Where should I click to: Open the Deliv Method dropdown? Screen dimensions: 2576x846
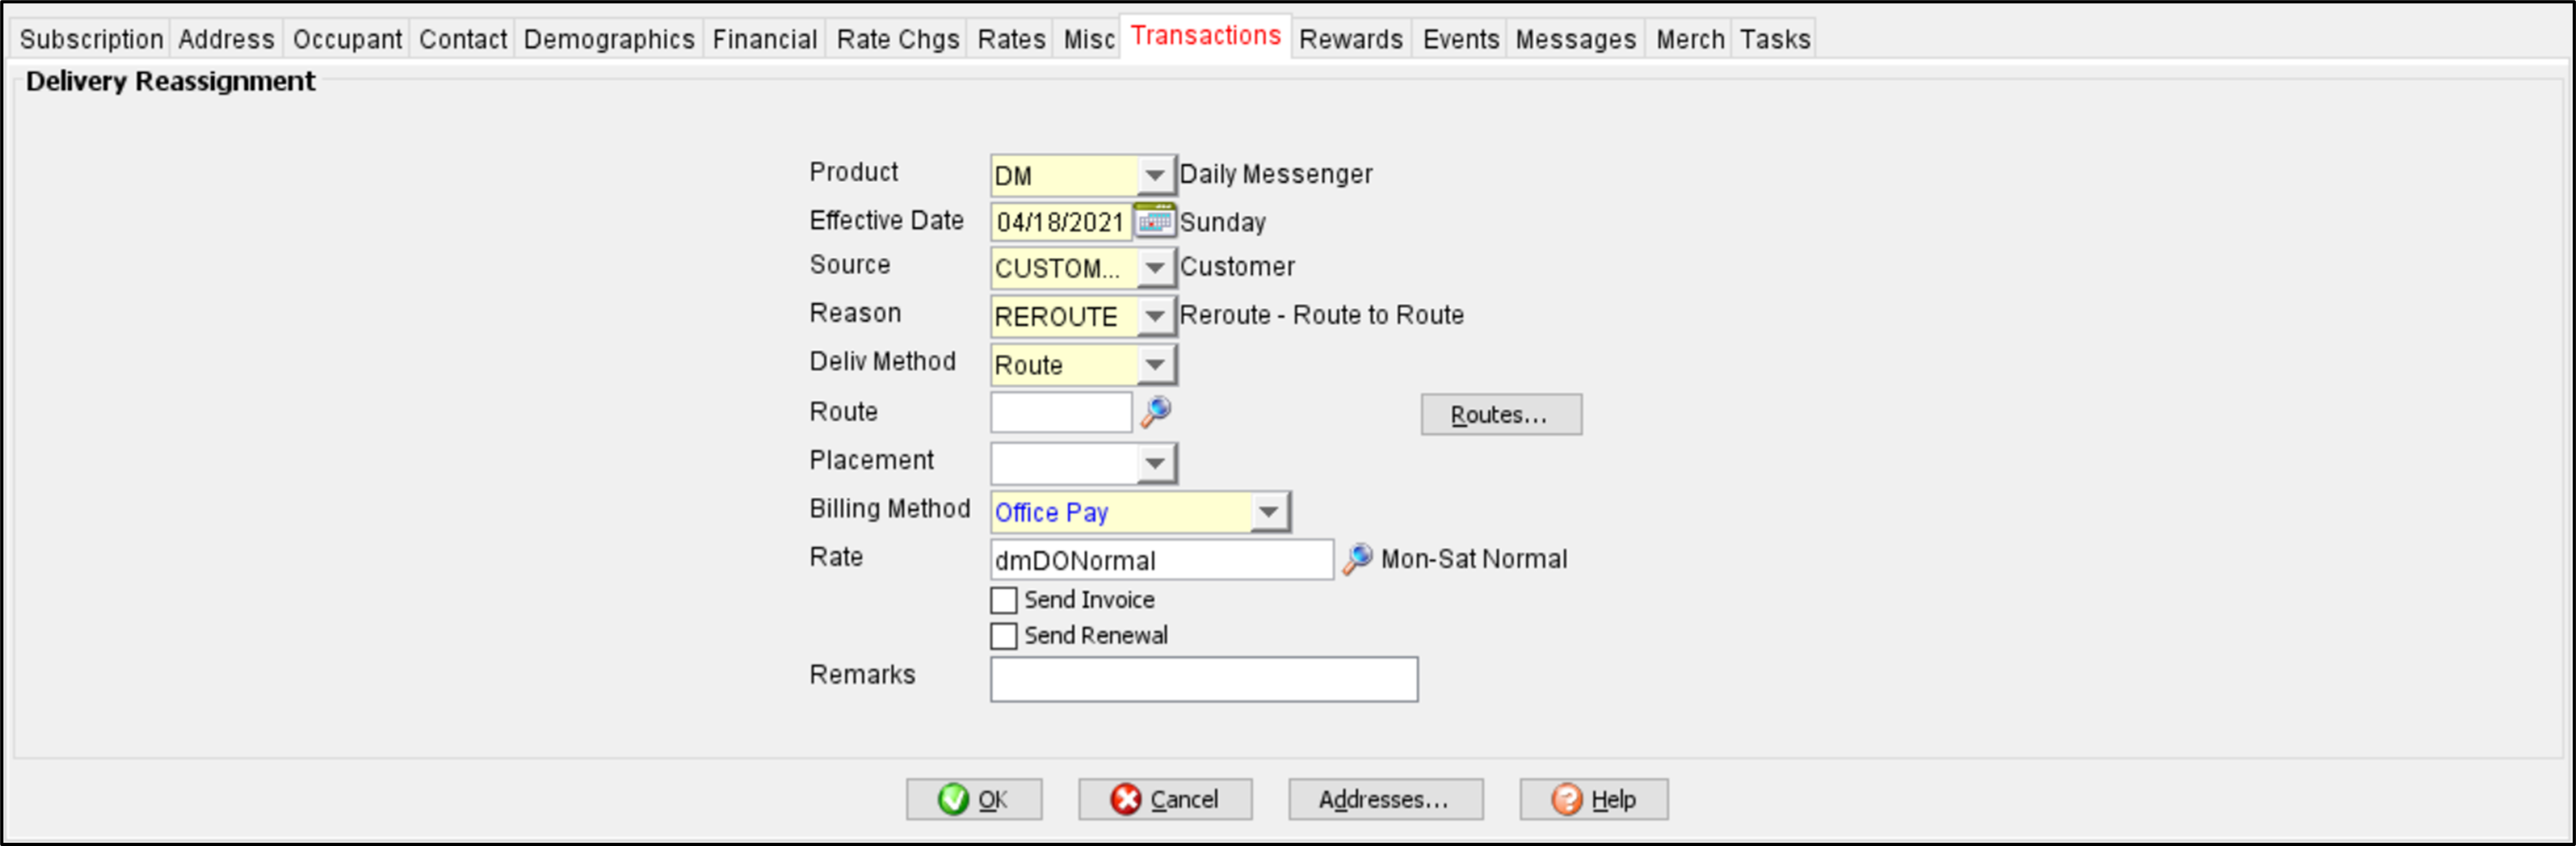[x=1155, y=364]
